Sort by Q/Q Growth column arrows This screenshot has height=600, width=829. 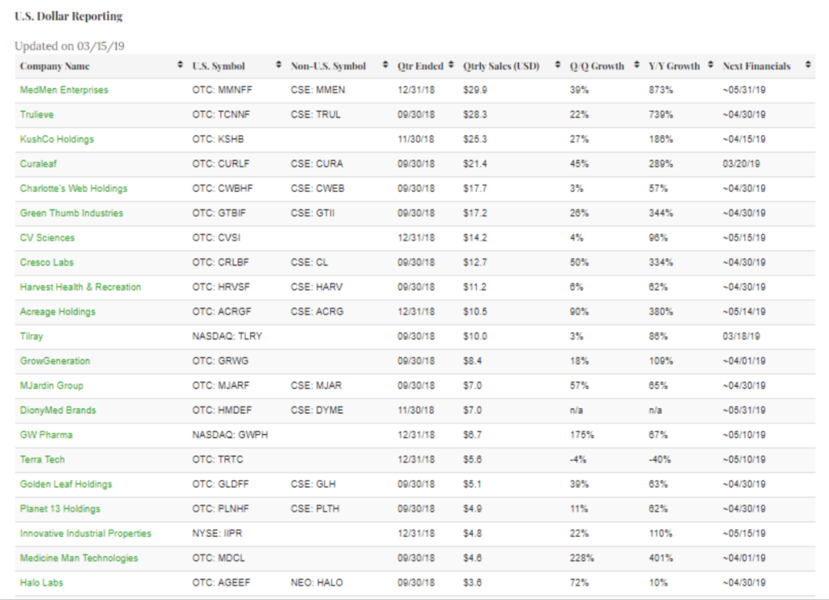point(636,65)
